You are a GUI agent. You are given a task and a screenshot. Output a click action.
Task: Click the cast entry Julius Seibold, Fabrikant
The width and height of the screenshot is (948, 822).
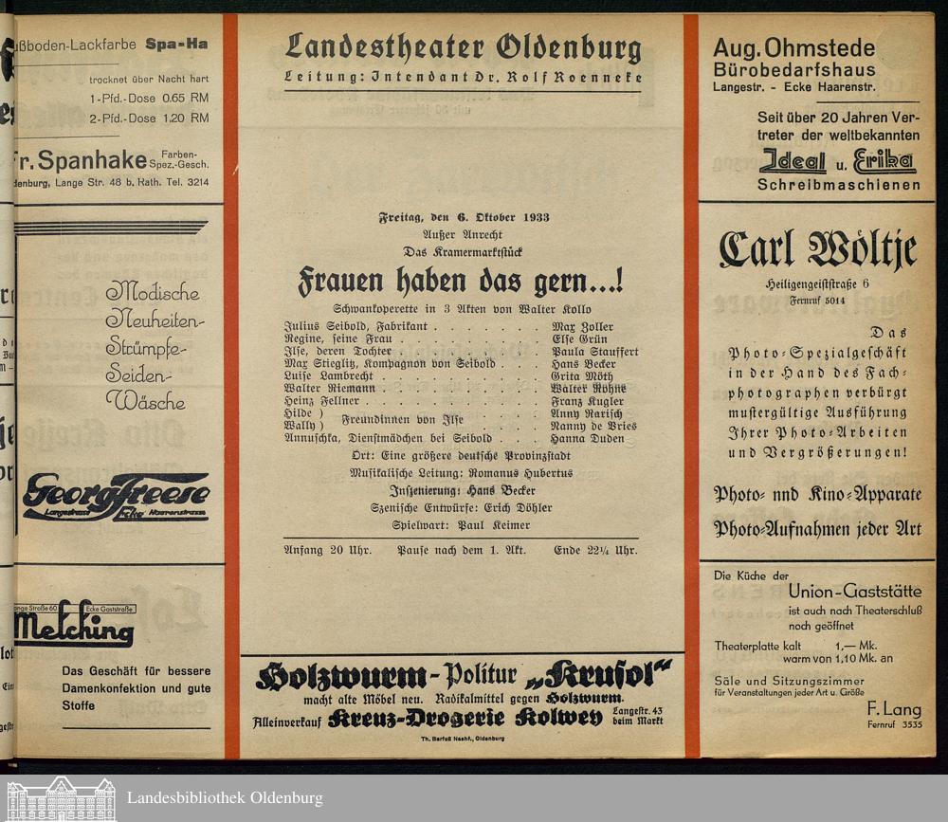[349, 326]
